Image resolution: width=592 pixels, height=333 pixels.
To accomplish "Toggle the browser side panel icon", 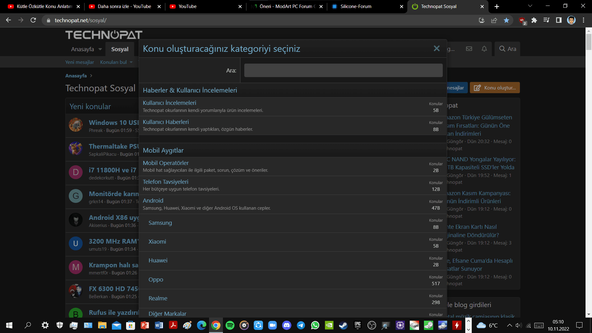I will [559, 20].
